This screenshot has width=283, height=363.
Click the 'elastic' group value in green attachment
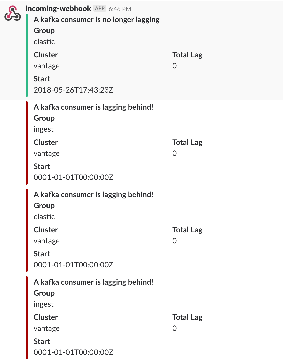click(44, 42)
